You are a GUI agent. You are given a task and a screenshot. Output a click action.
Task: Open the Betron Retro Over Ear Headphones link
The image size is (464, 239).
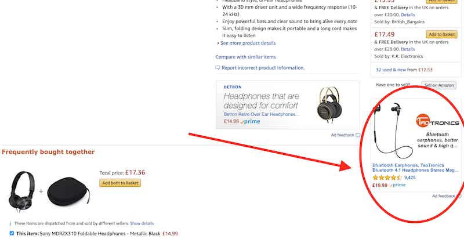261,114
